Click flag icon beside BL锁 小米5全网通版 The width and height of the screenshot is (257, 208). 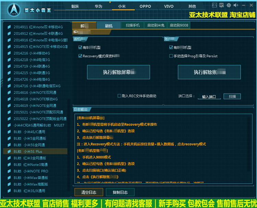[9, 138]
